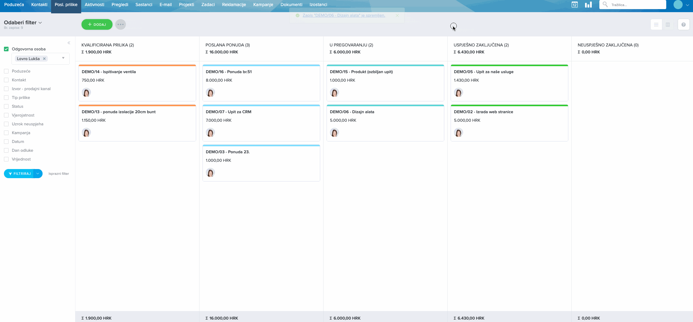Remove Lovro Lukša tag from filter

(x=44, y=59)
